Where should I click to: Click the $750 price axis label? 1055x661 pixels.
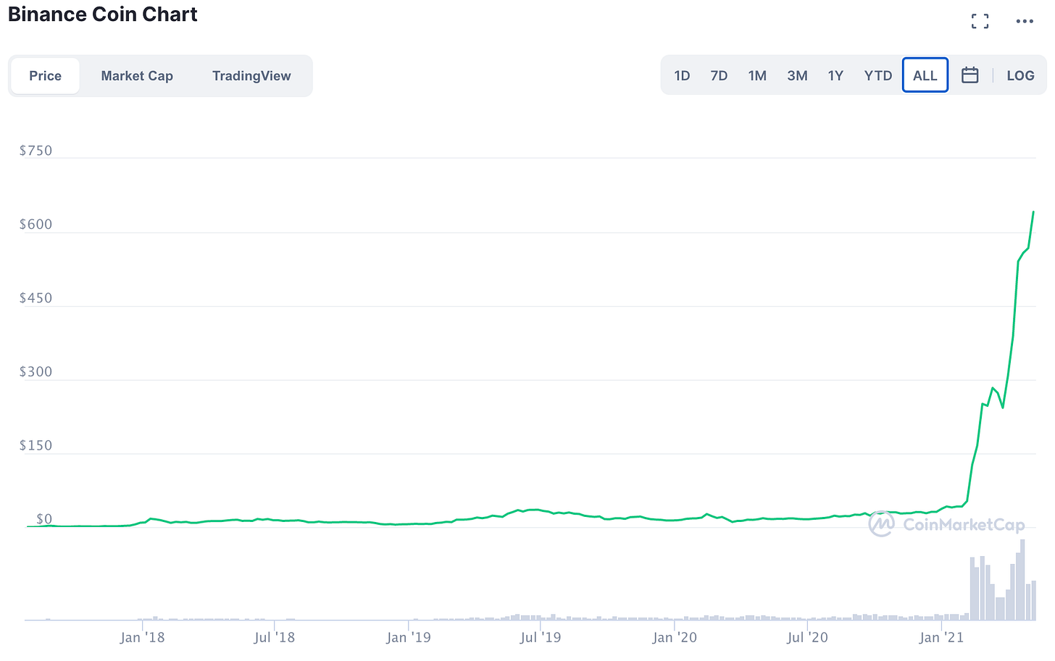pos(36,151)
